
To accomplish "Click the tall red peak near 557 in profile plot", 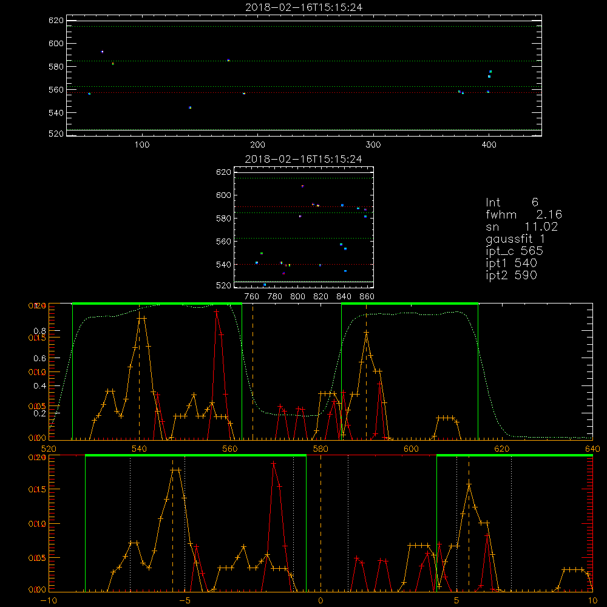I will coord(217,311).
